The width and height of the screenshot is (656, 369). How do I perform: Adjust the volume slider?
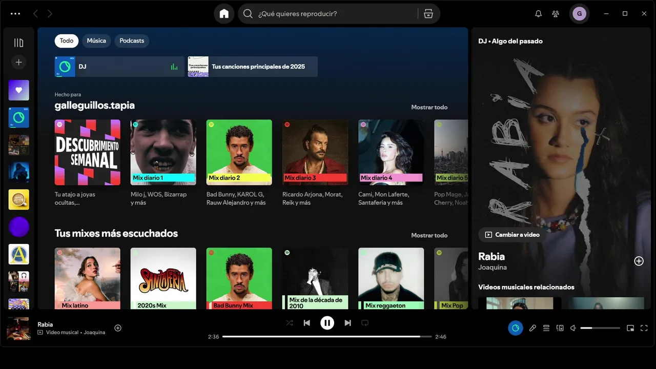coord(600,328)
